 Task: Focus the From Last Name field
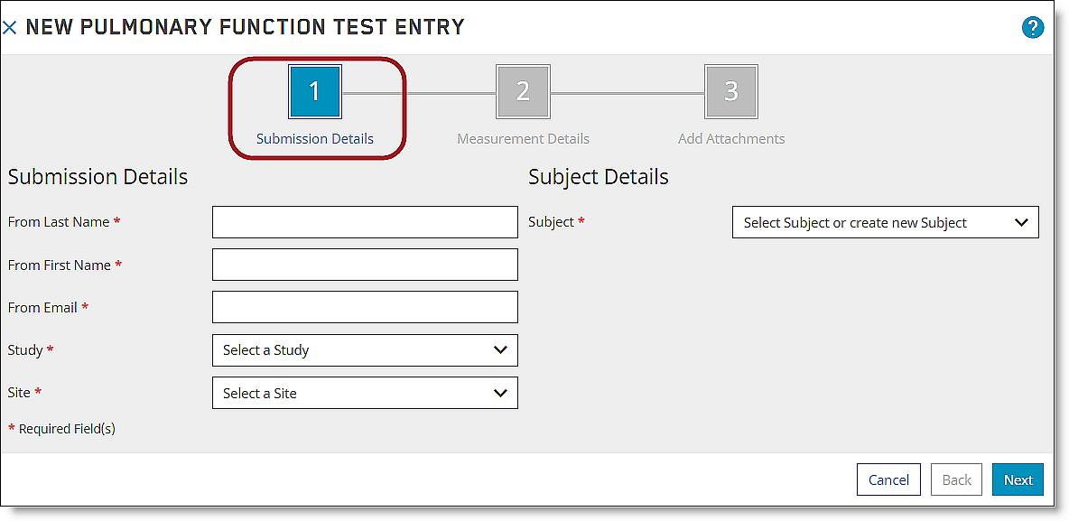(x=365, y=222)
